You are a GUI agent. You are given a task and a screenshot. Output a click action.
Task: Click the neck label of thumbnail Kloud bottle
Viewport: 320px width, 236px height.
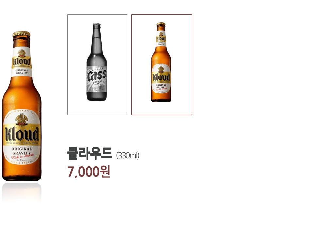point(161,39)
